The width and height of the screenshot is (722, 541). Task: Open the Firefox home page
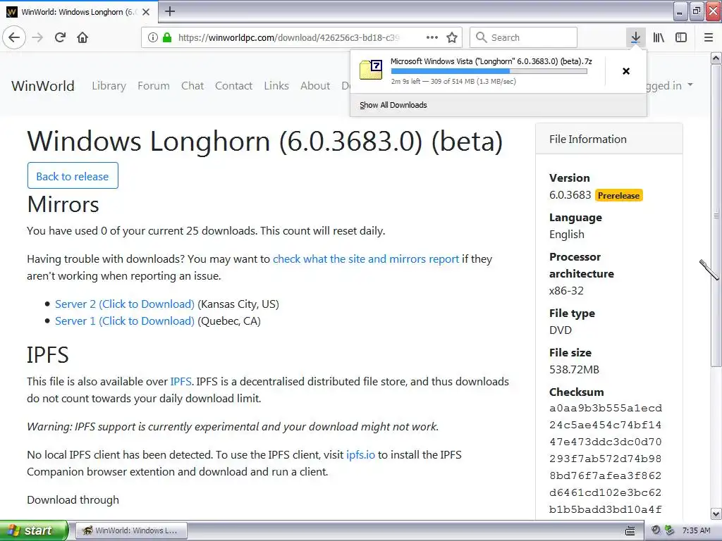(x=82, y=37)
